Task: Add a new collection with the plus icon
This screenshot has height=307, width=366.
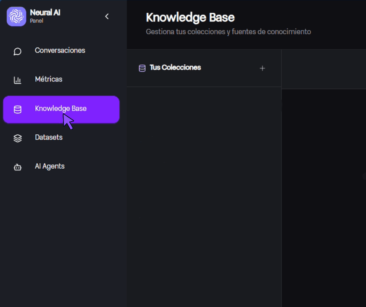Action: click(x=262, y=68)
